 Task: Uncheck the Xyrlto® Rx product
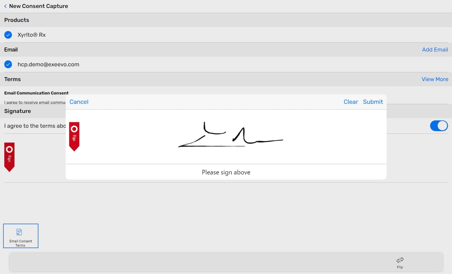tap(8, 35)
